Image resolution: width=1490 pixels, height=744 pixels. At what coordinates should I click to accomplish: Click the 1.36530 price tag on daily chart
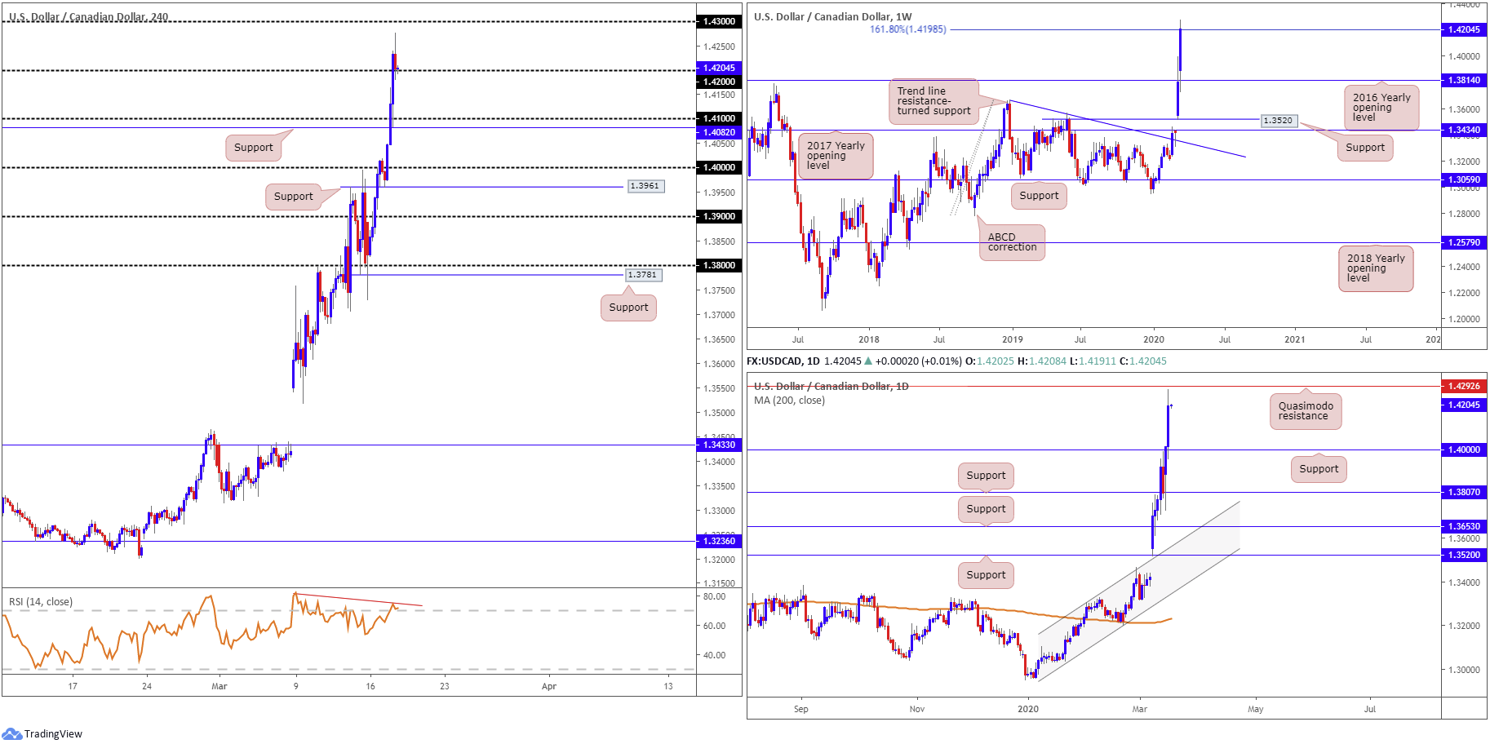(1463, 526)
